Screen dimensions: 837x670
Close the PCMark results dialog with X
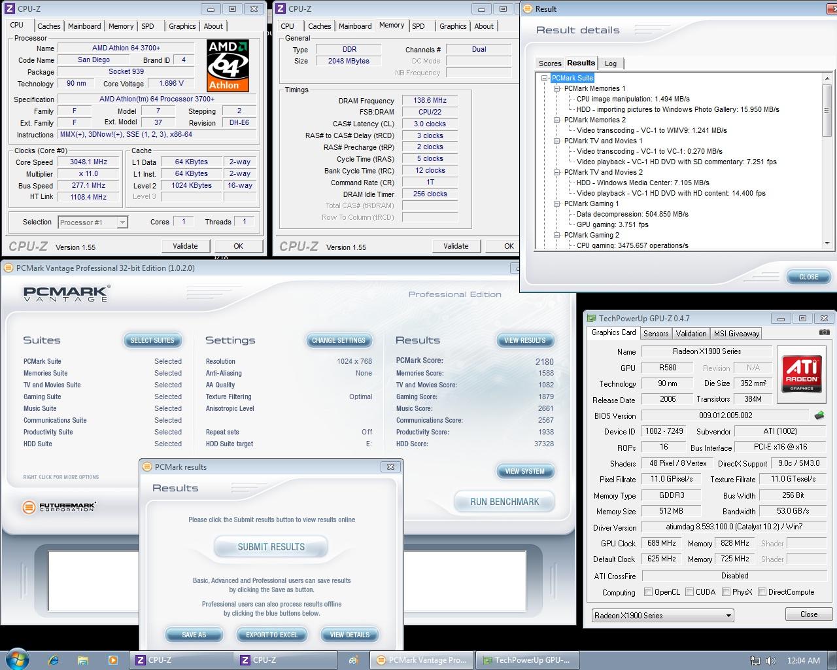(390, 467)
